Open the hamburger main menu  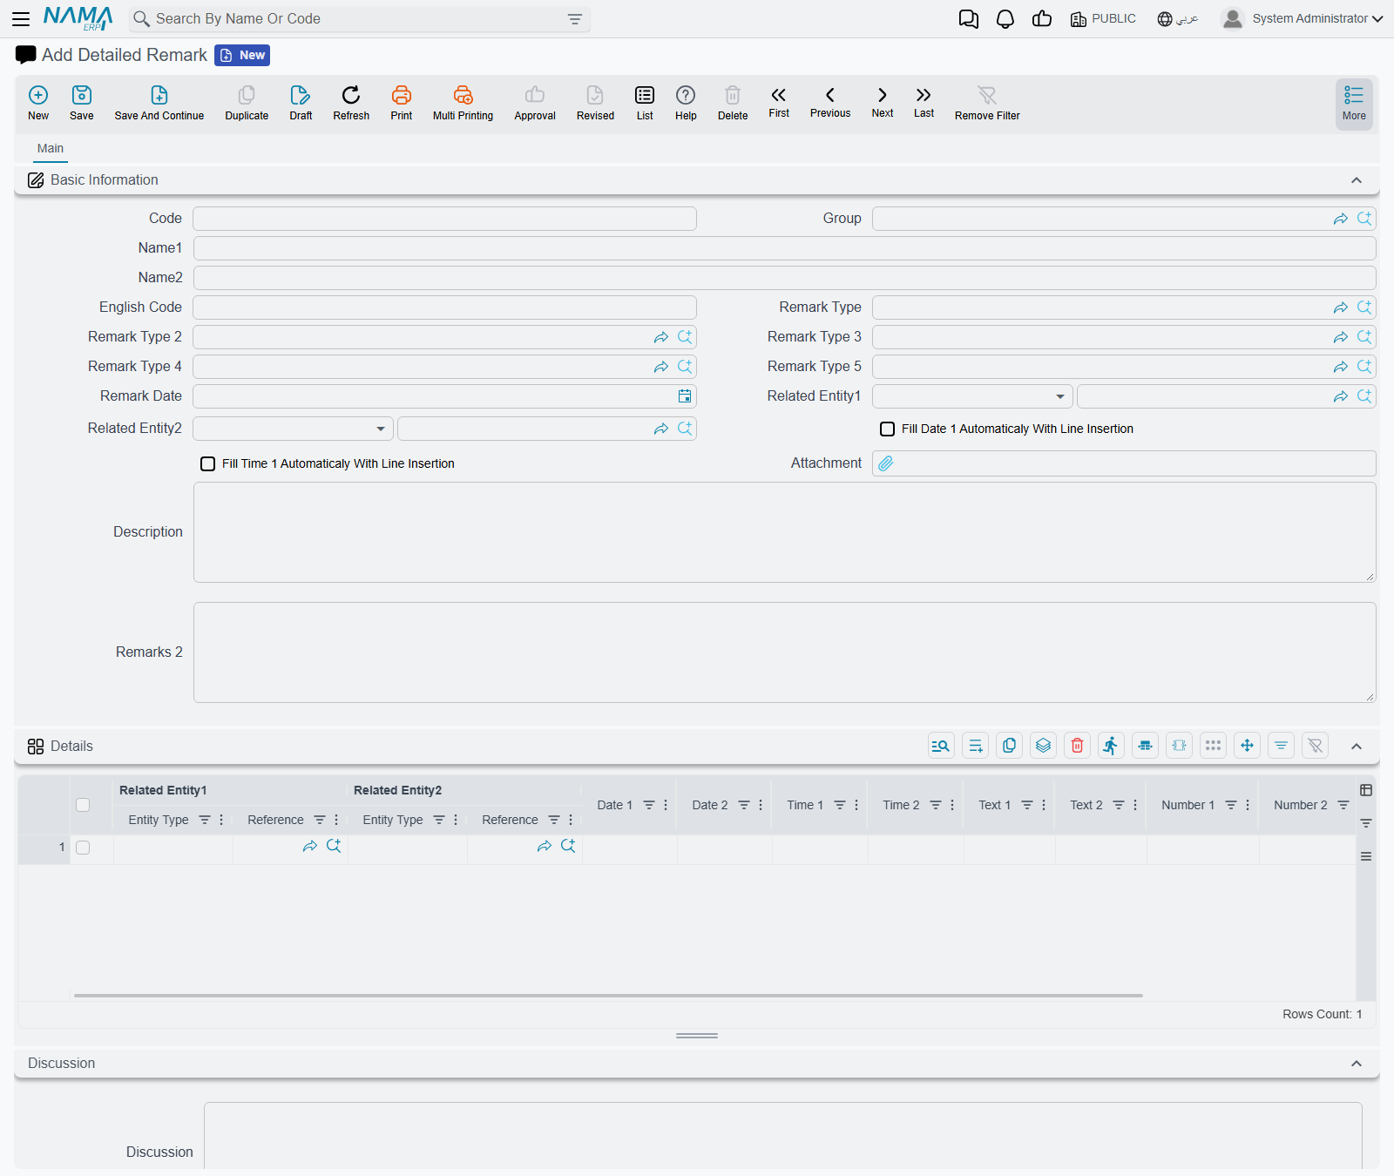point(21,18)
